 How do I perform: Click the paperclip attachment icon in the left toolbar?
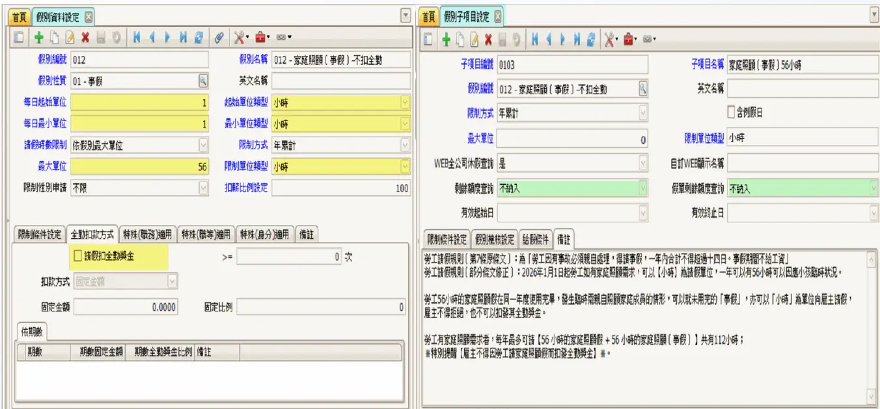pos(219,38)
